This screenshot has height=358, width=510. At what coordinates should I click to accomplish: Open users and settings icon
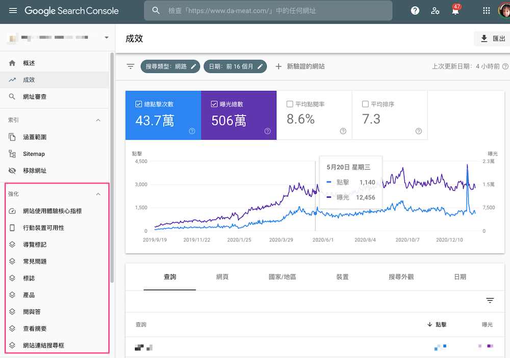tap(435, 11)
